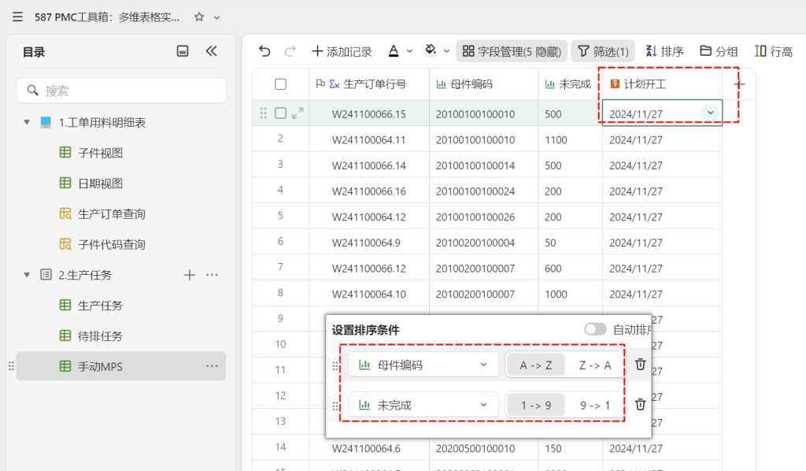Select A -> Z sort order
Screen dimensions: 806x471
(x=535, y=365)
